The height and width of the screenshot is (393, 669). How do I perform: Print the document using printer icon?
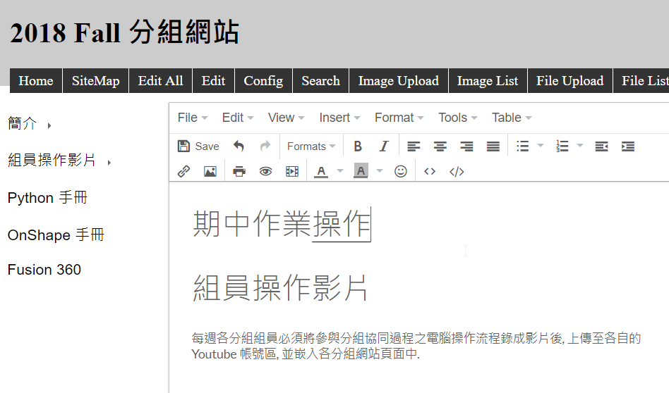click(239, 171)
